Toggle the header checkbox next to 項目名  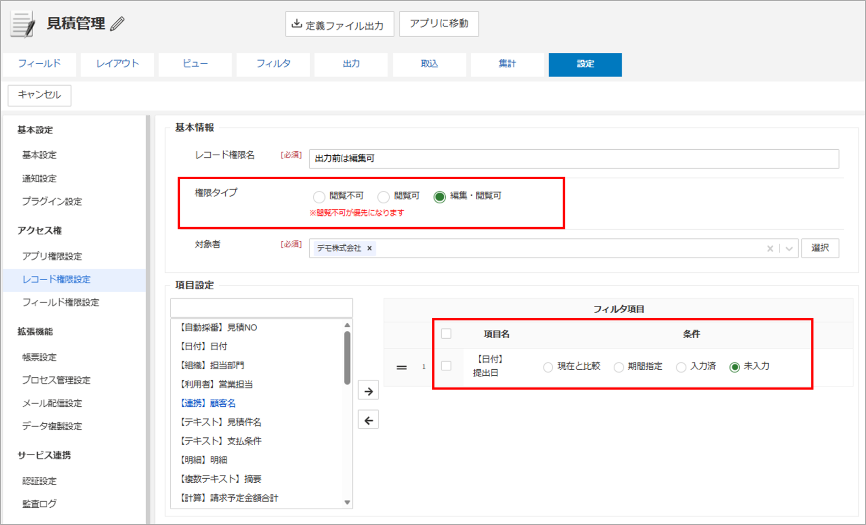coord(446,334)
